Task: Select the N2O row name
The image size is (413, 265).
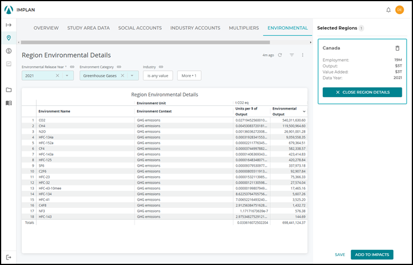Action: pyautogui.click(x=42, y=131)
